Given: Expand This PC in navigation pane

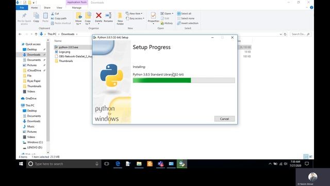Looking at the screenshot, I should [x=30, y=105].
